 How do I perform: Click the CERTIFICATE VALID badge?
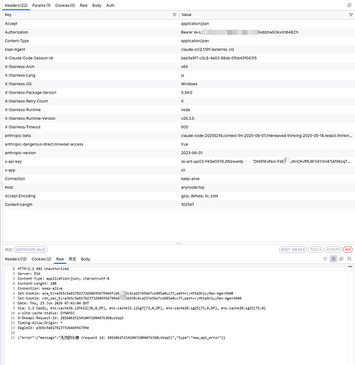click(x=31, y=250)
